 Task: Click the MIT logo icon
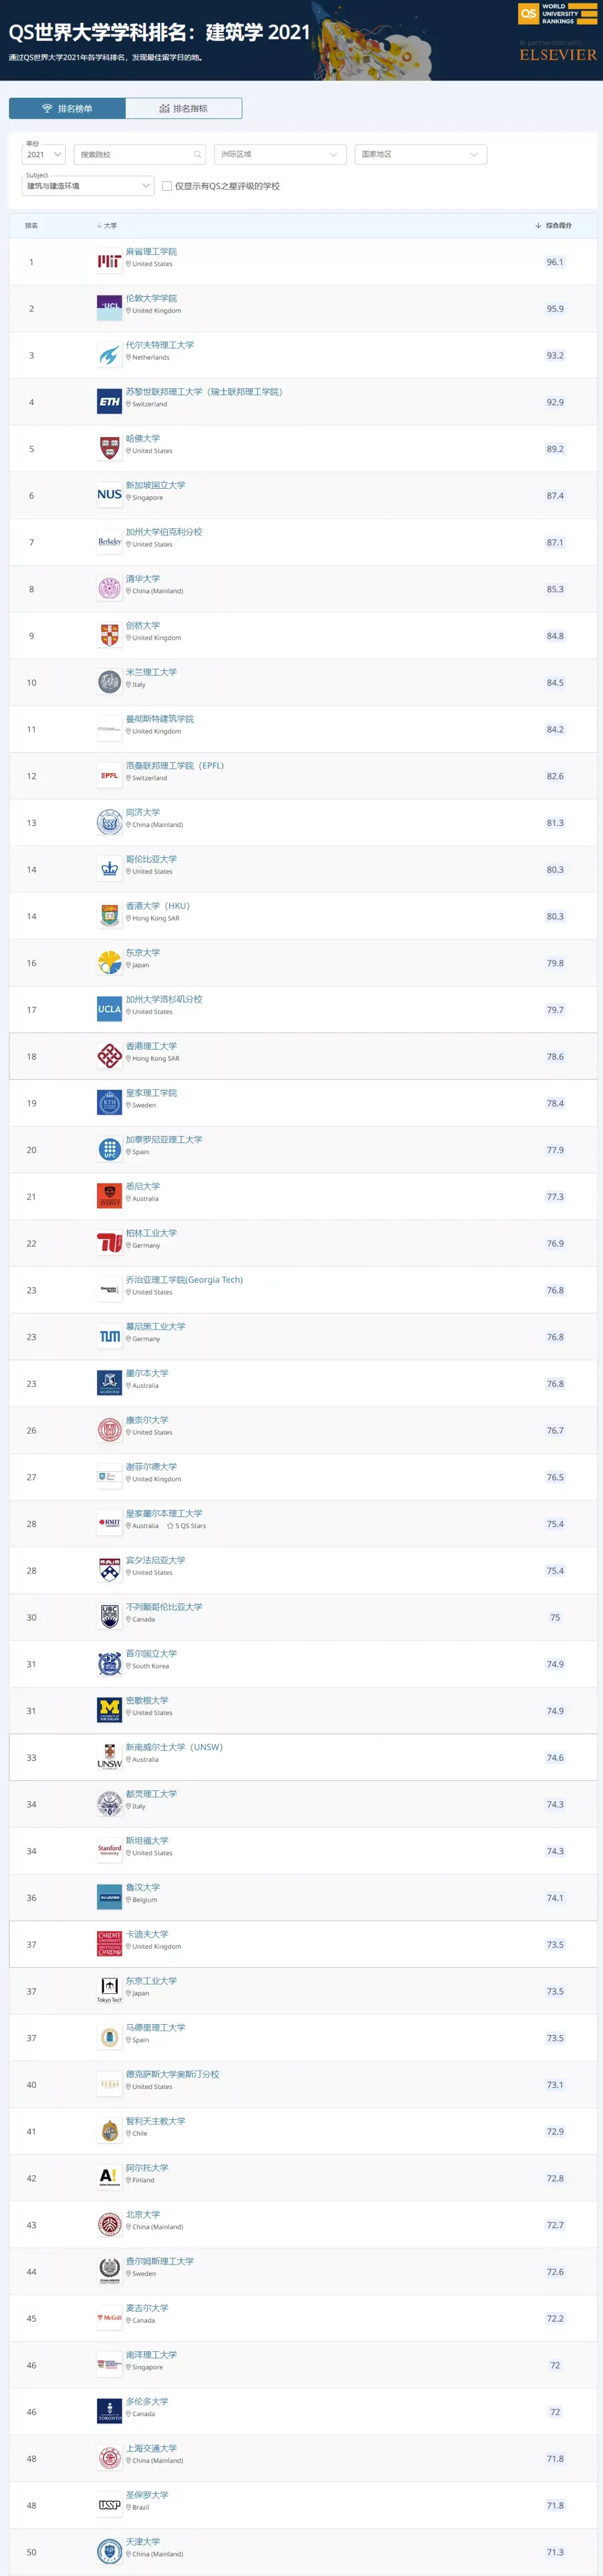tap(109, 262)
